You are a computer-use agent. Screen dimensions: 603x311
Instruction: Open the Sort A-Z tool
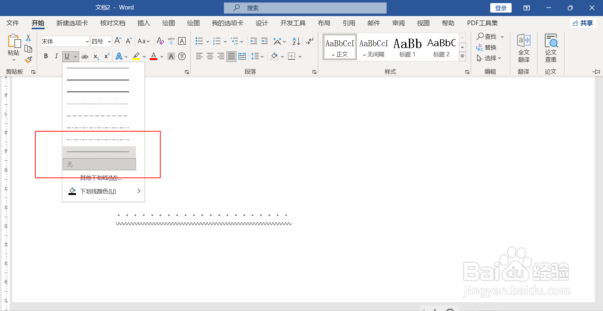(x=296, y=41)
